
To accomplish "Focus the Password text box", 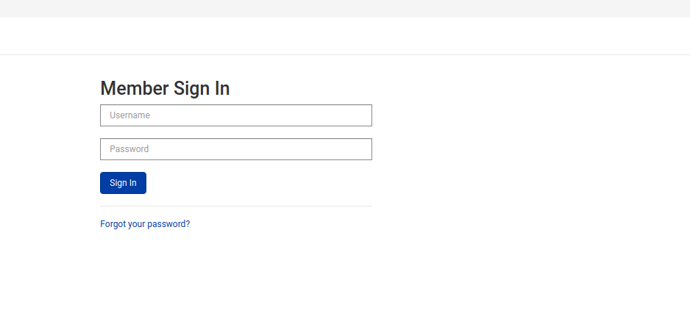I will (235, 149).
